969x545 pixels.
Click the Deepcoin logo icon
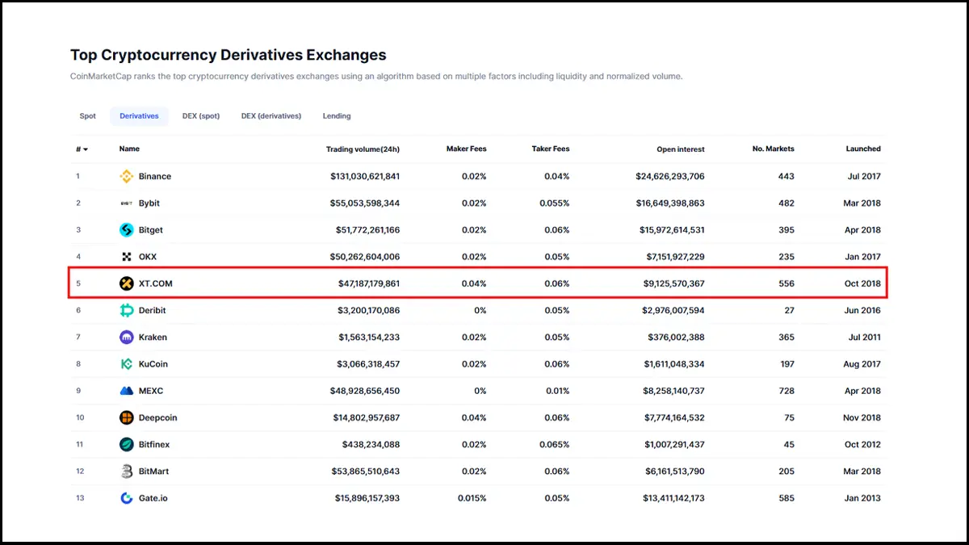tap(126, 417)
